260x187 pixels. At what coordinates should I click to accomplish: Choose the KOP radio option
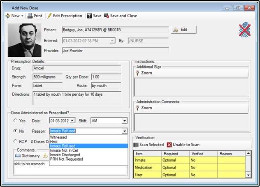click(16, 141)
